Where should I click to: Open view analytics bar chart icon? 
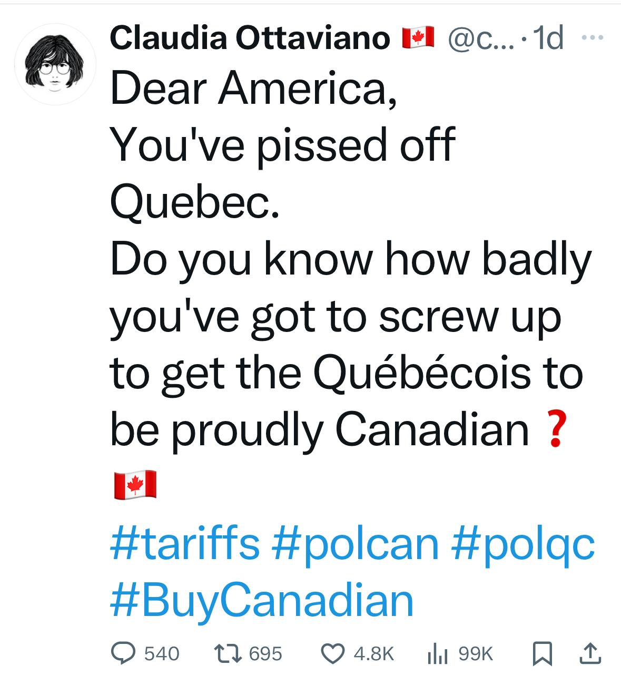coord(437,654)
